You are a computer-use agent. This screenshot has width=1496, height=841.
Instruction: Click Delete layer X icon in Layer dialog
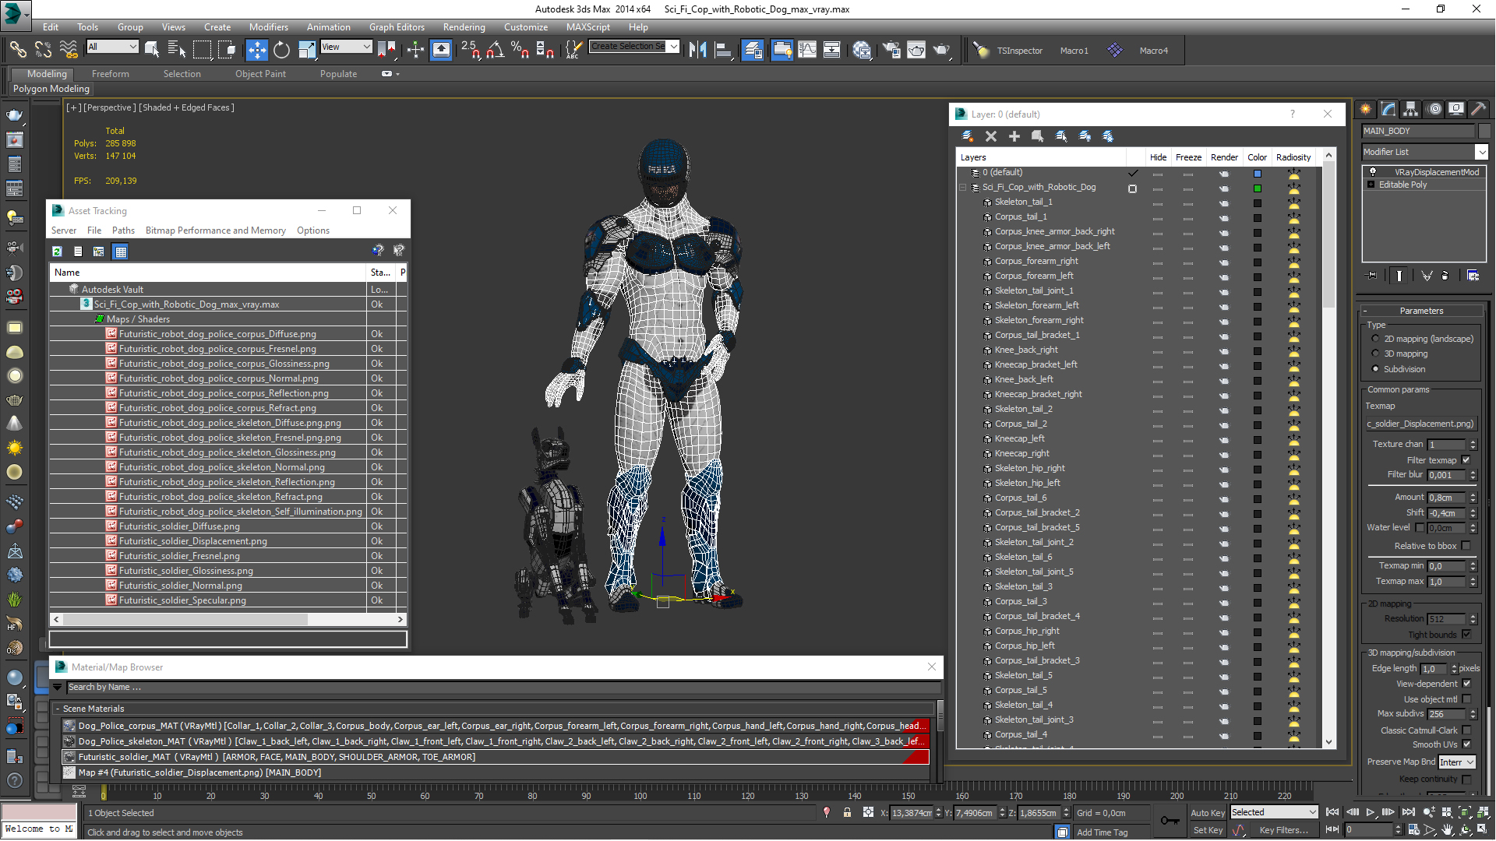click(991, 136)
